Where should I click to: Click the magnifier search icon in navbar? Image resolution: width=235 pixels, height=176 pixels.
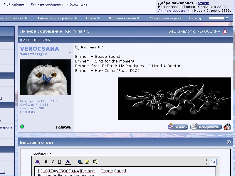pos(226,18)
